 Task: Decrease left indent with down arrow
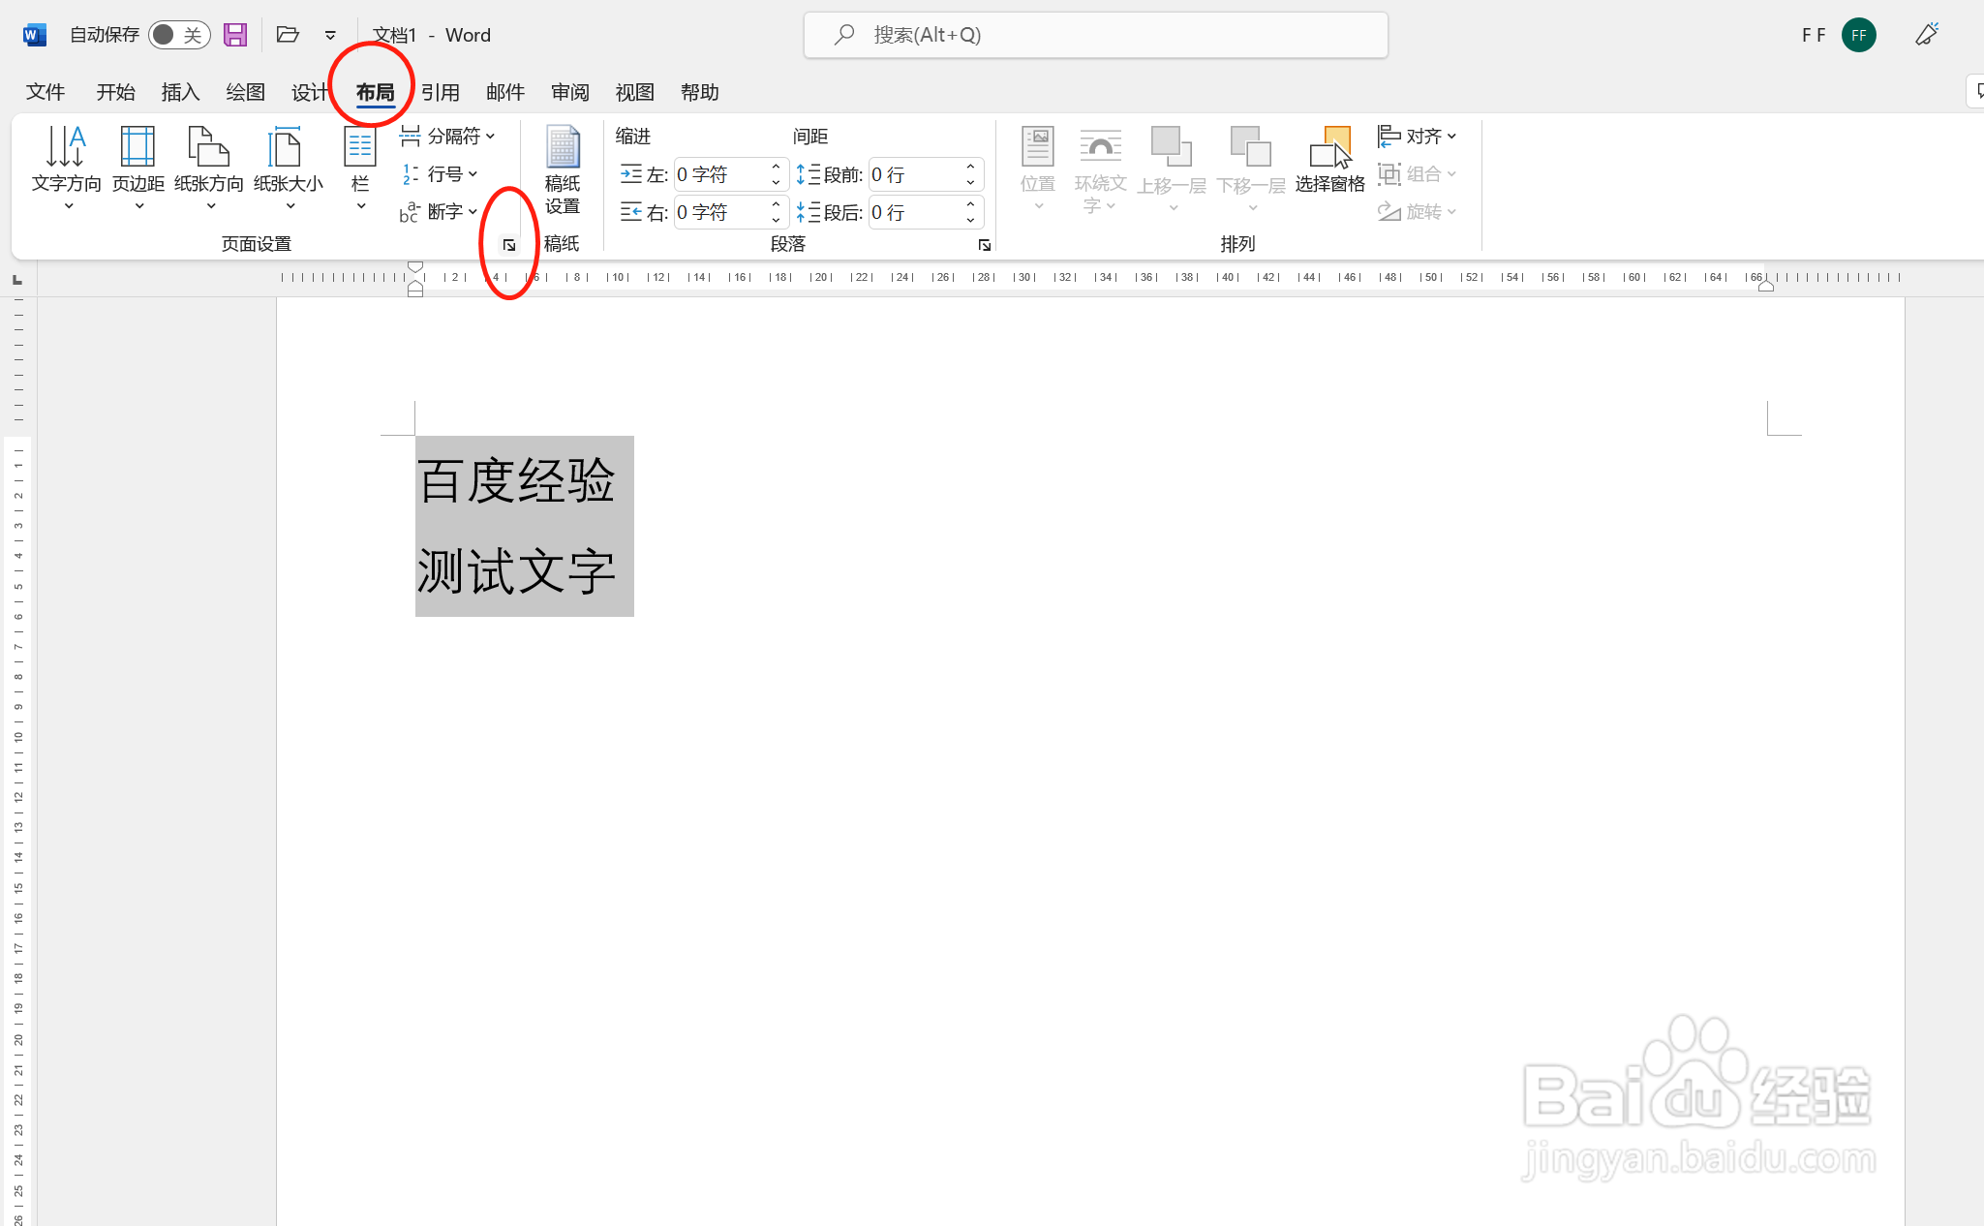(x=776, y=182)
